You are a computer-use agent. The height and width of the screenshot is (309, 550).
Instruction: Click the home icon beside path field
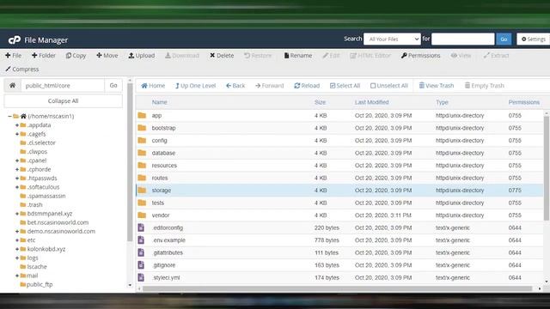[12, 85]
